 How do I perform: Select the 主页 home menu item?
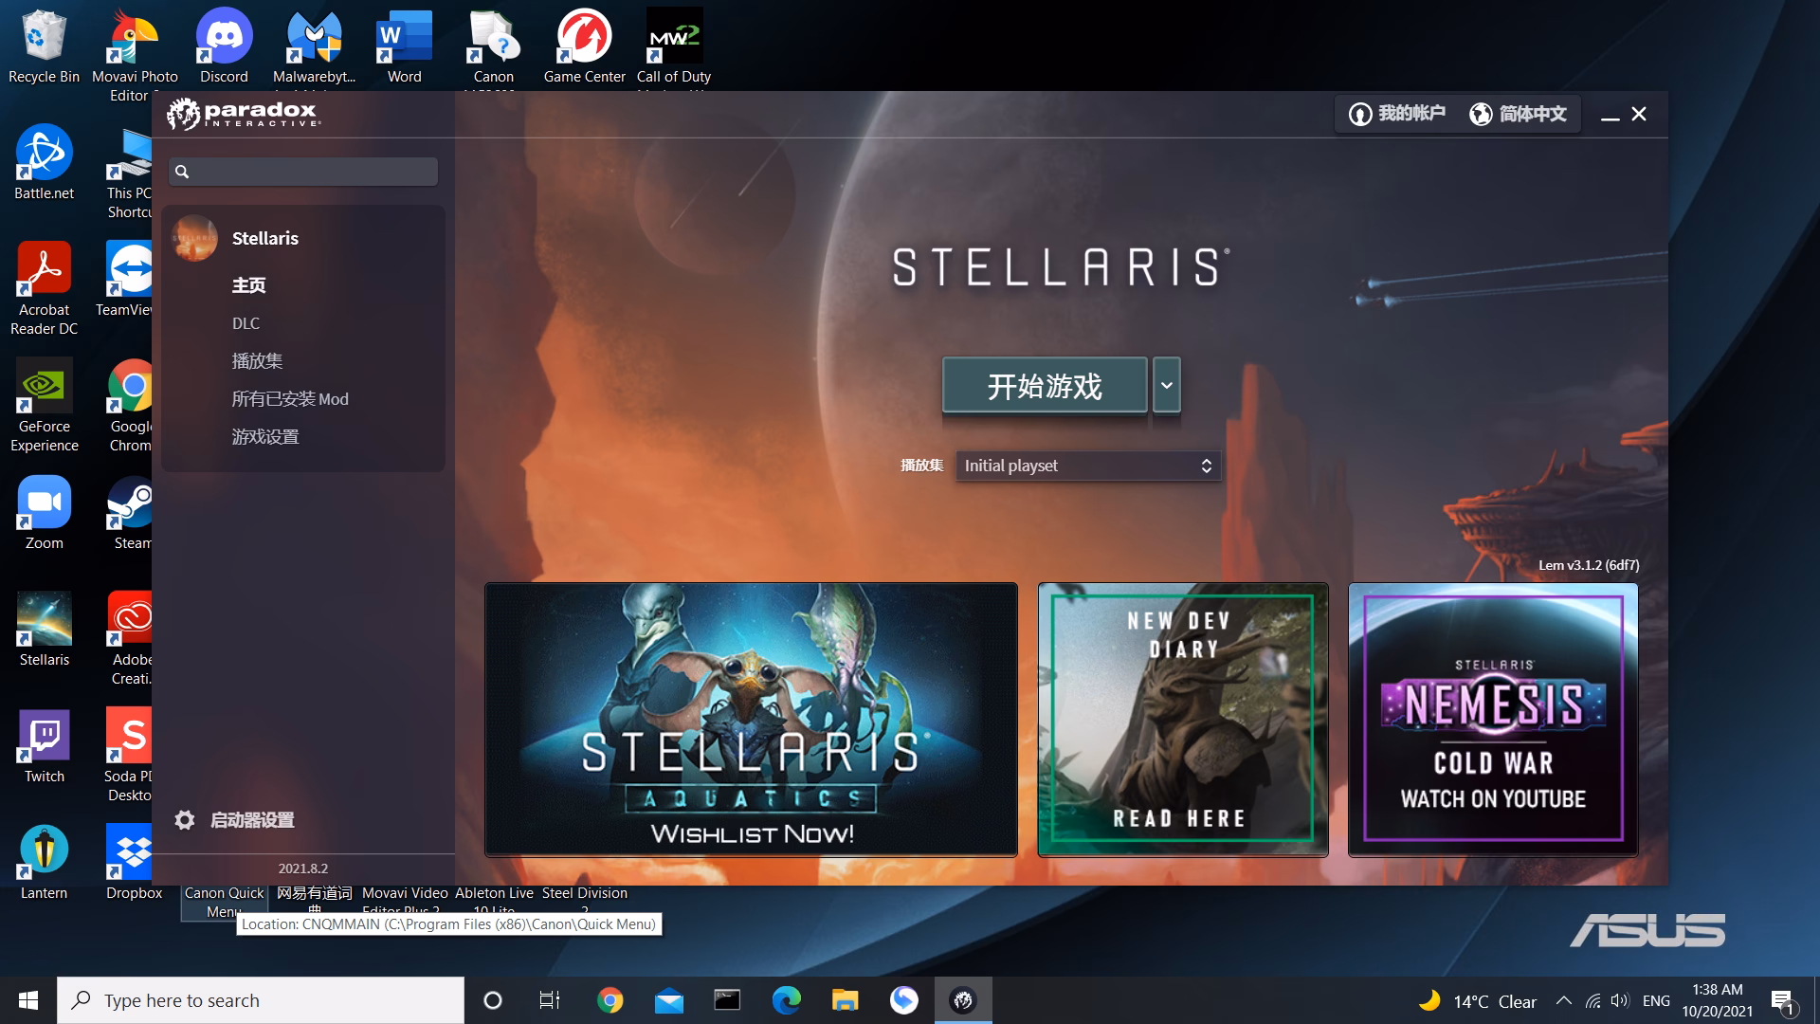(248, 285)
